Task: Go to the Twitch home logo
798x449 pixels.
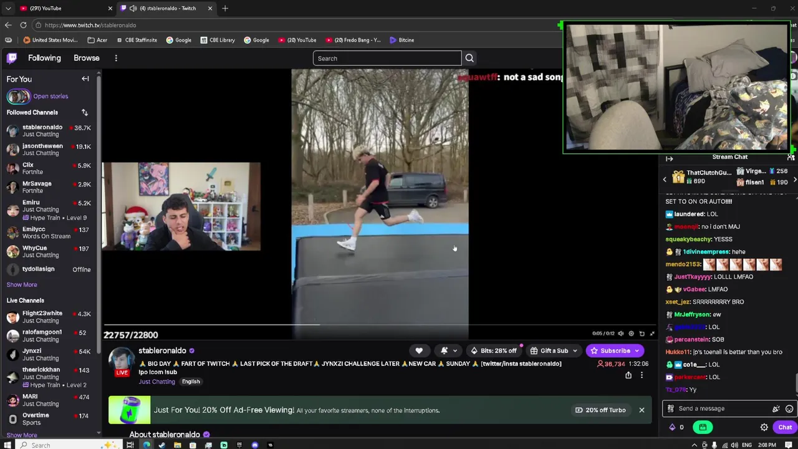Action: click(12, 58)
